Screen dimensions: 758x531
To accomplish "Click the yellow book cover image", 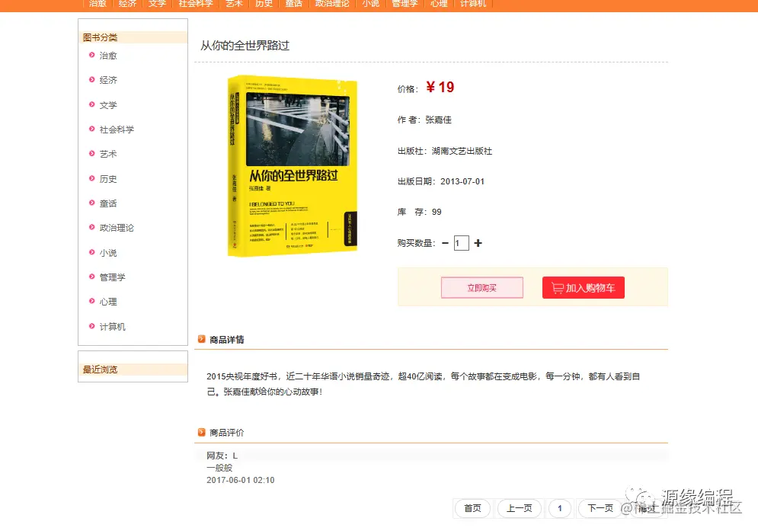I will pos(293,166).
